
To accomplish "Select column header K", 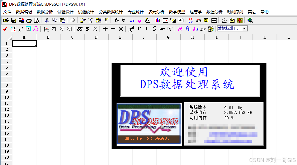I will tap(265, 37).
